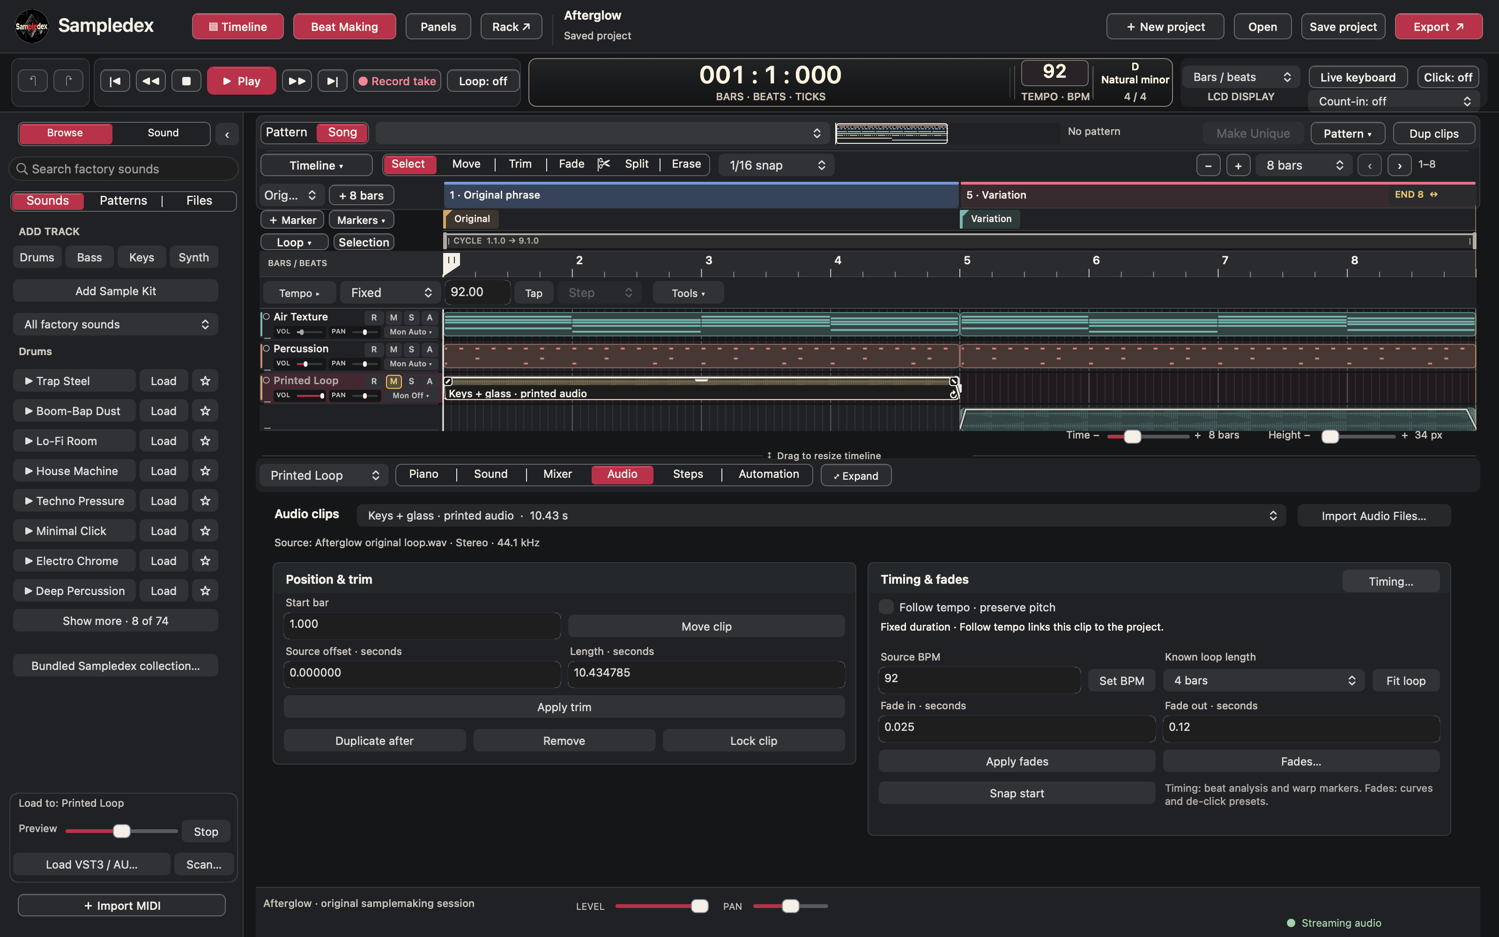Viewport: 1499px width, 937px height.
Task: Click the rewind transport icon
Action: (x=150, y=81)
